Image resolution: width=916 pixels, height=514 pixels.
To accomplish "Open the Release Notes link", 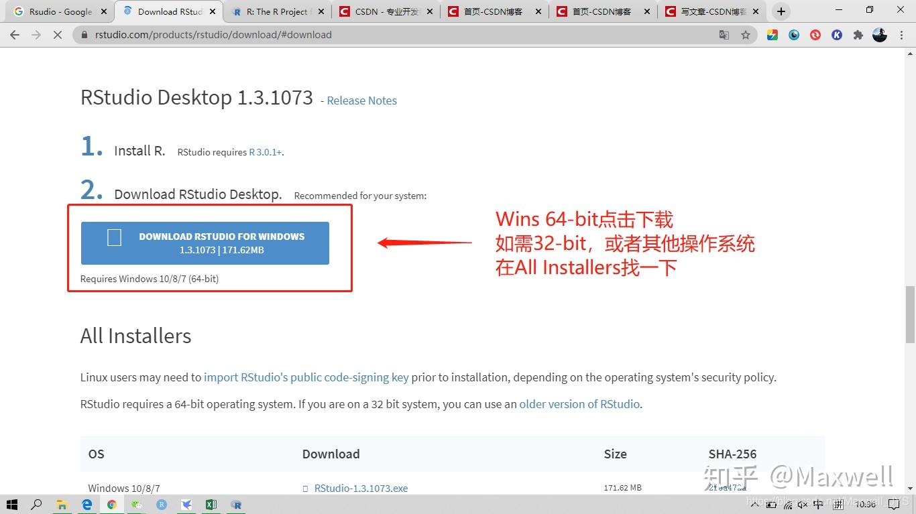I will coord(361,101).
